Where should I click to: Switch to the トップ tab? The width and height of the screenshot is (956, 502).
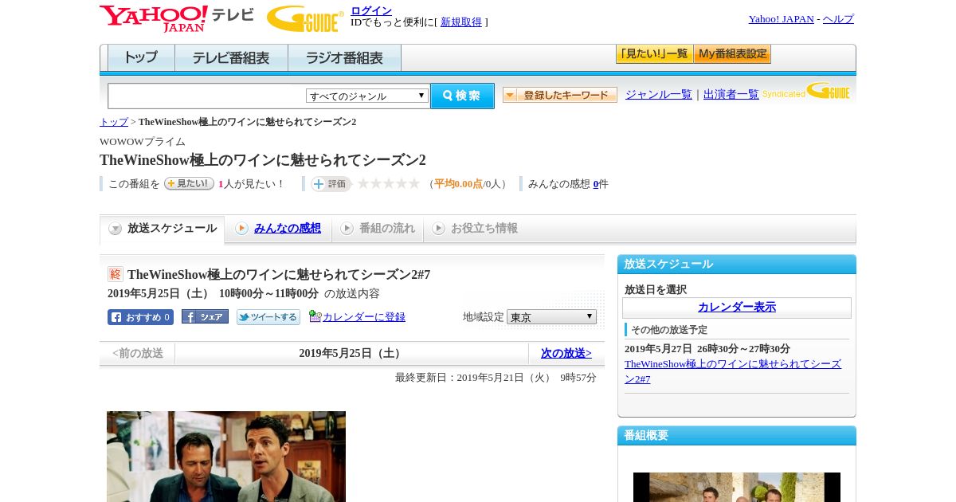coord(141,58)
